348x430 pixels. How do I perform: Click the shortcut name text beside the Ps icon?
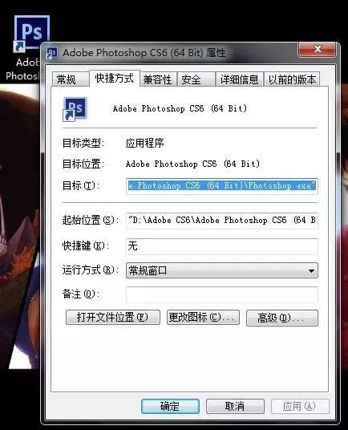click(x=180, y=108)
